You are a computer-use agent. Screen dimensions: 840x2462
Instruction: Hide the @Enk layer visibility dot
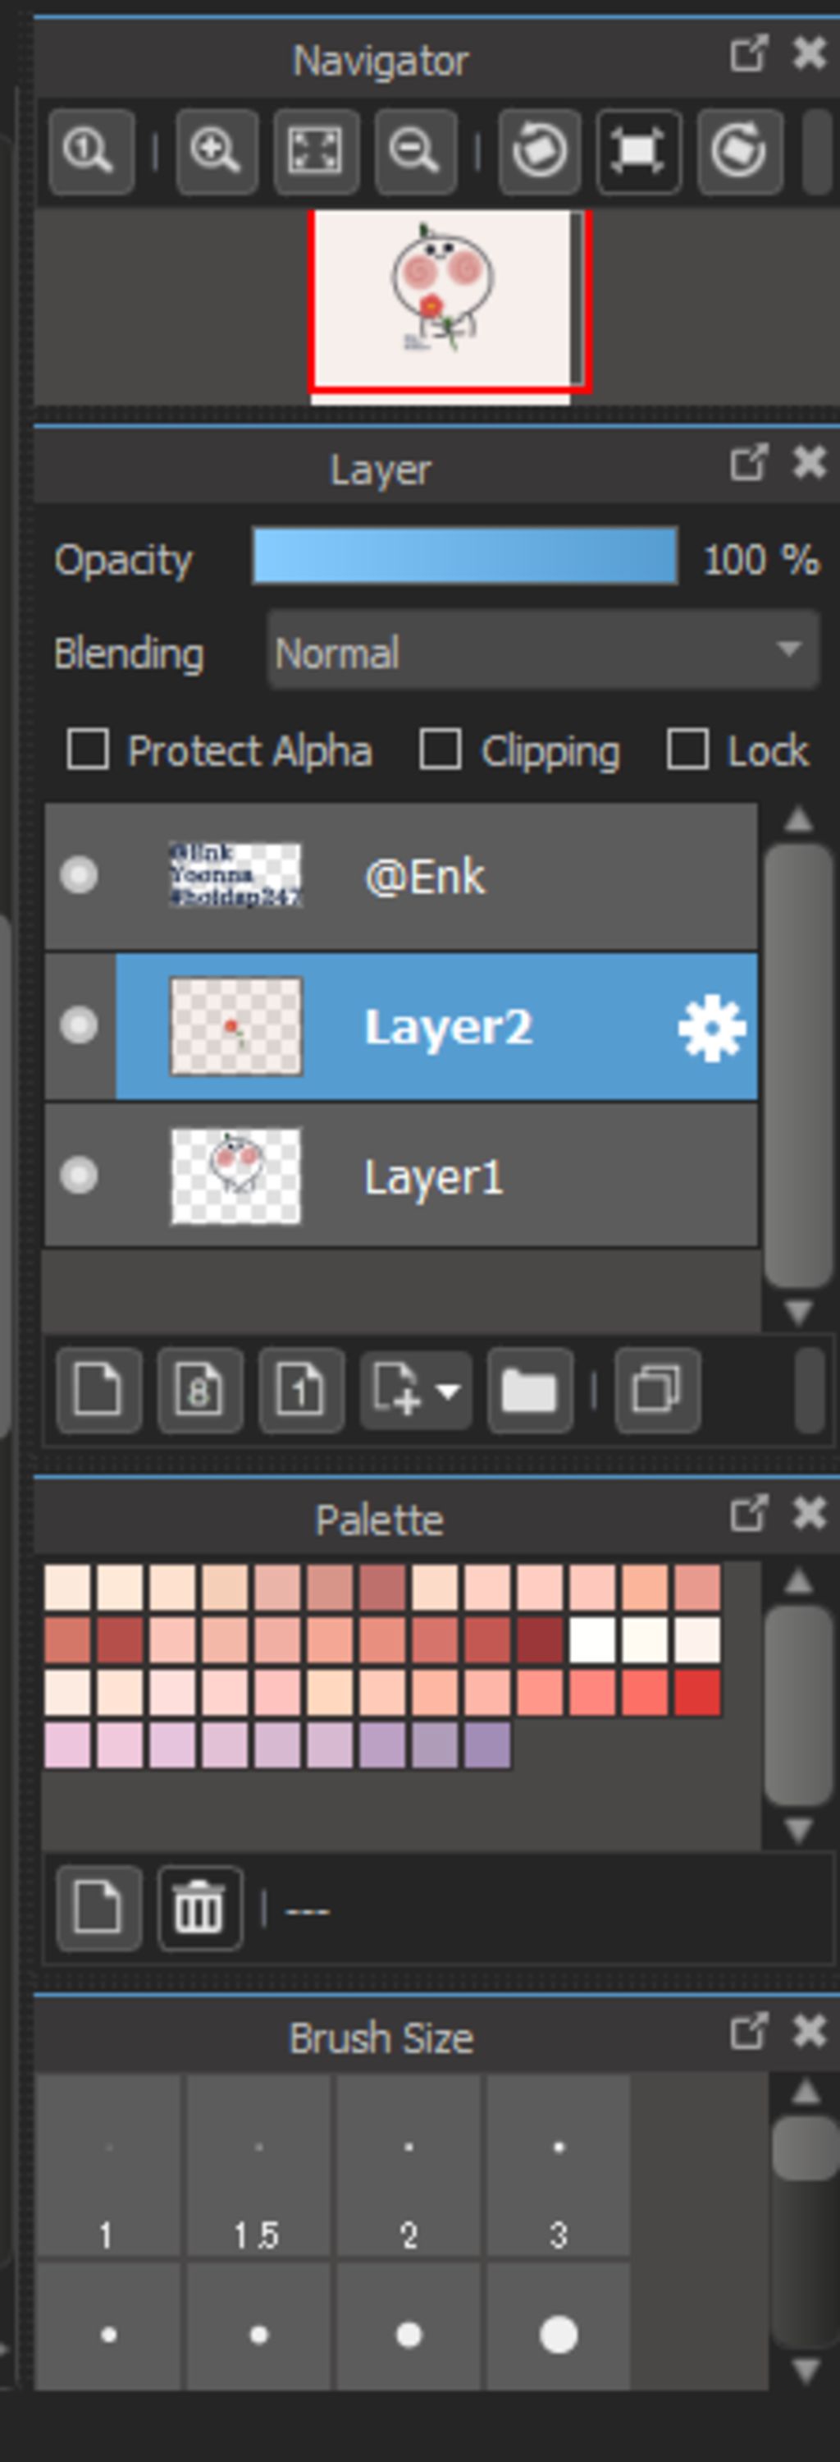coord(78,874)
